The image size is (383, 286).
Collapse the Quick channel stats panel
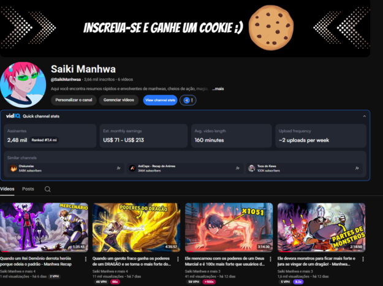coord(364,116)
